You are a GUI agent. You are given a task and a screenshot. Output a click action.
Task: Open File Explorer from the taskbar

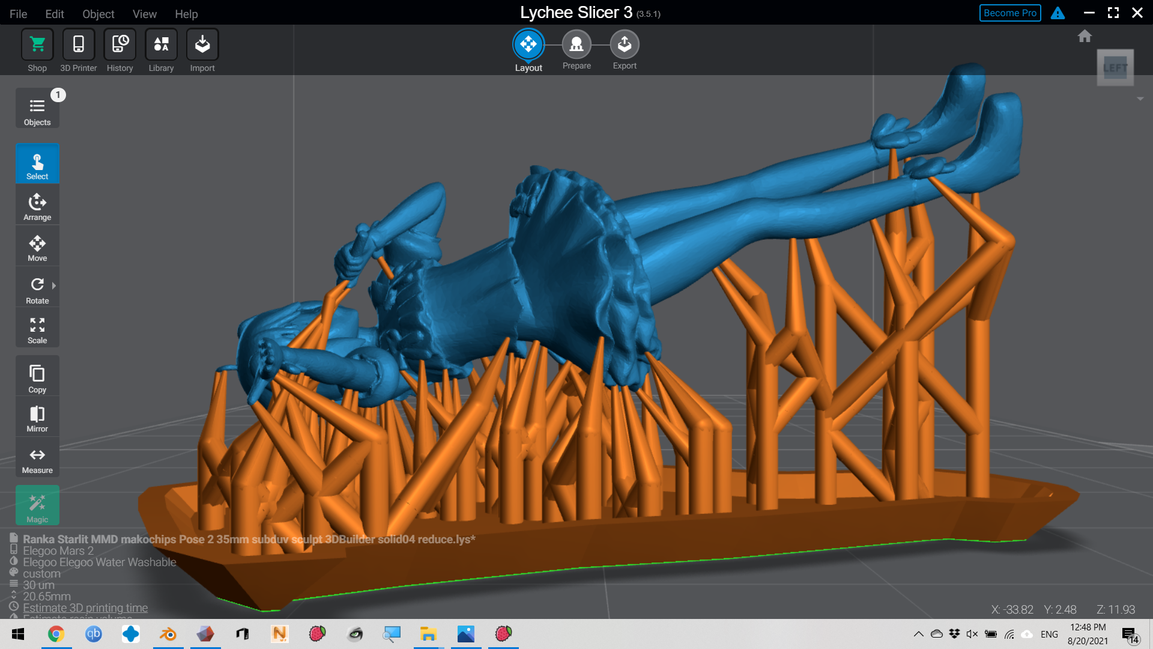click(x=428, y=634)
